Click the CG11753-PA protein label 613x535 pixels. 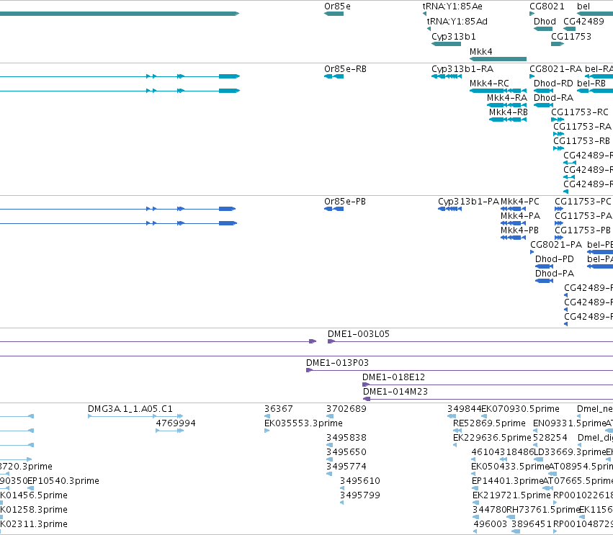(x=583, y=216)
